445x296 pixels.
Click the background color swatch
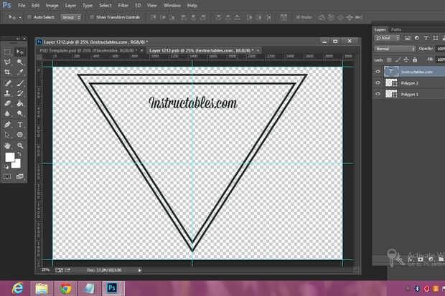click(17, 164)
